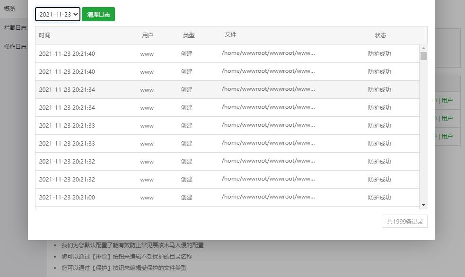
Task: Click the top 用户 link in background page
Action: point(447,100)
